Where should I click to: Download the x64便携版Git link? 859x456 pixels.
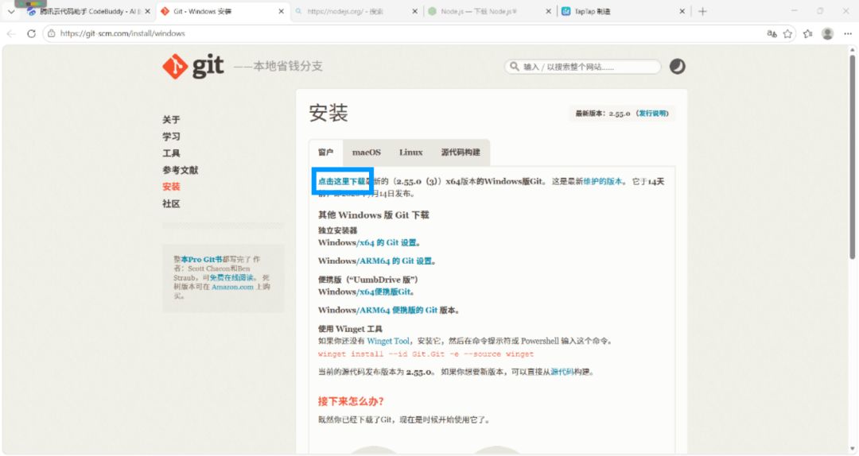pos(385,292)
